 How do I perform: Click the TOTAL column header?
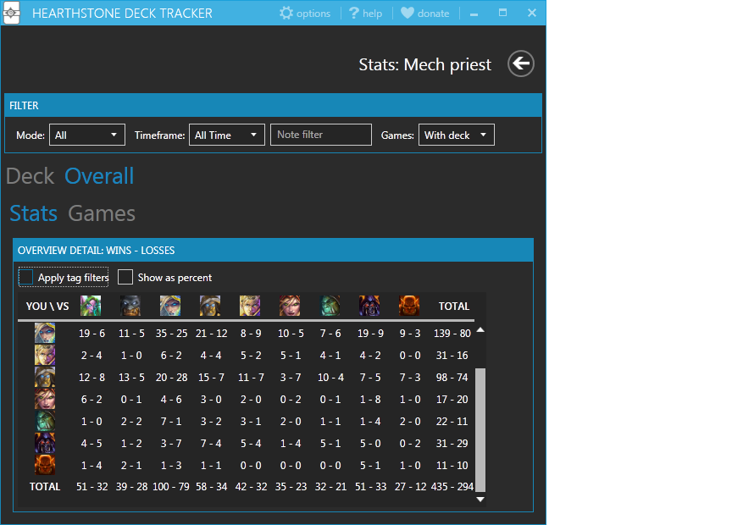pos(454,307)
